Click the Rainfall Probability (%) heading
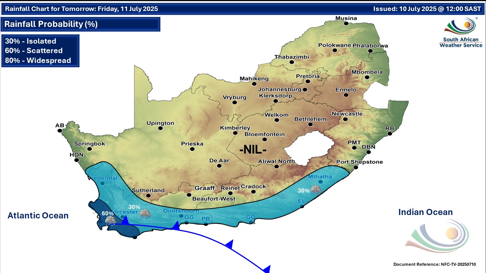The width and height of the screenshot is (486, 273). (51, 24)
